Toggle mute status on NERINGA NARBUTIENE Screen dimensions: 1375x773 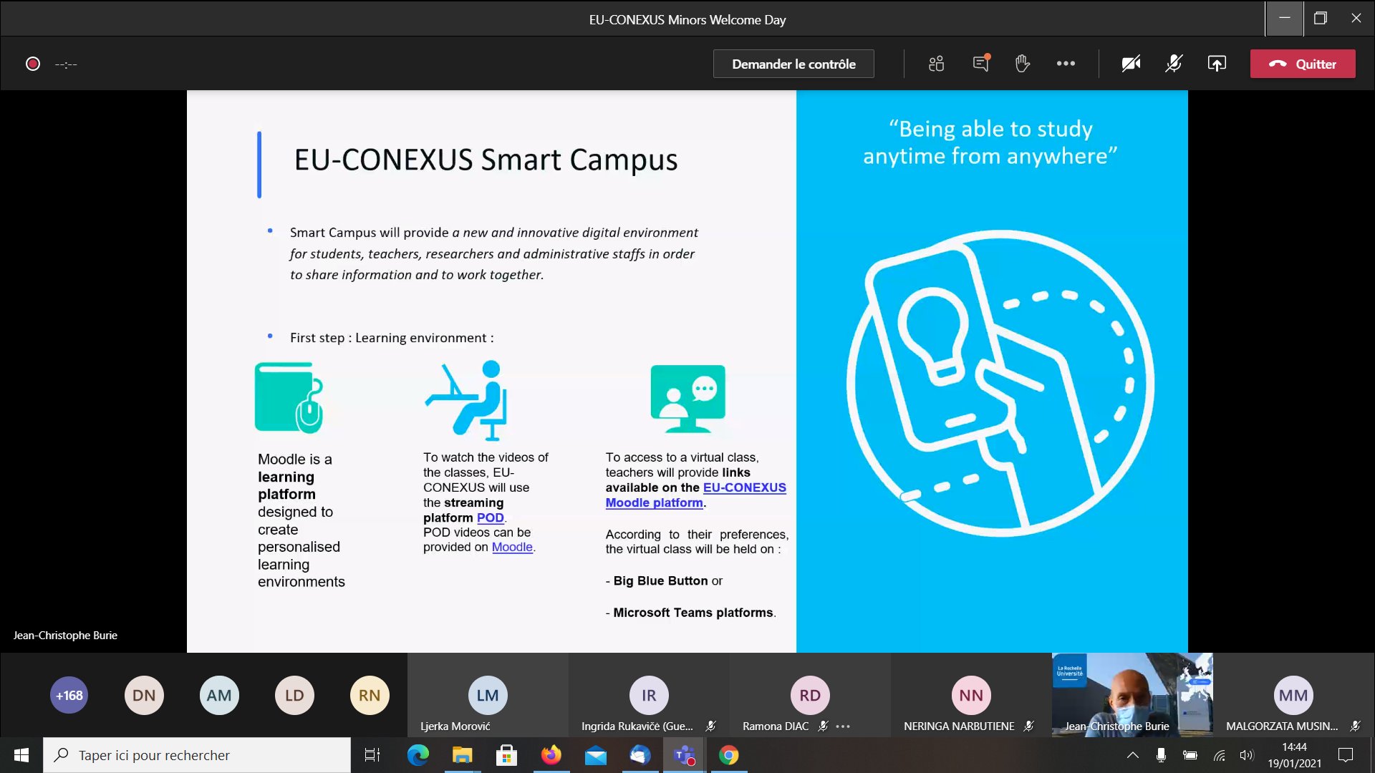1028,726
